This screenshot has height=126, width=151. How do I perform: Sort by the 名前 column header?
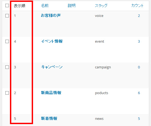tap(45, 6)
